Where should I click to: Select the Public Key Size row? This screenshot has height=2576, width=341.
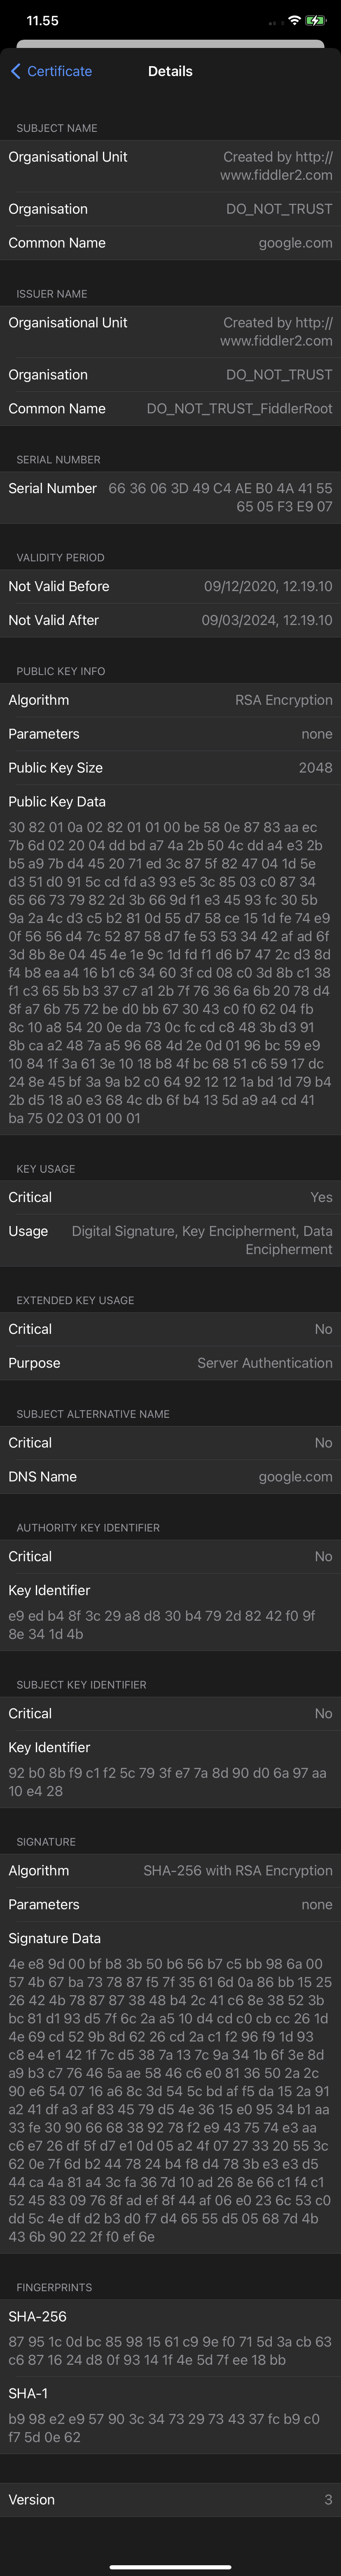pos(170,768)
